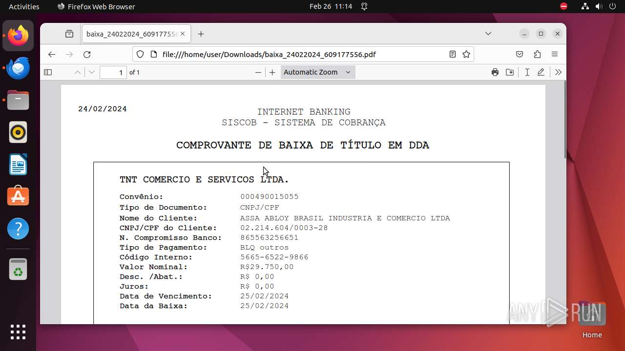Viewport: 625px width, 351px height.
Task: Click Convênio value 000490015055
Action: [x=270, y=196]
